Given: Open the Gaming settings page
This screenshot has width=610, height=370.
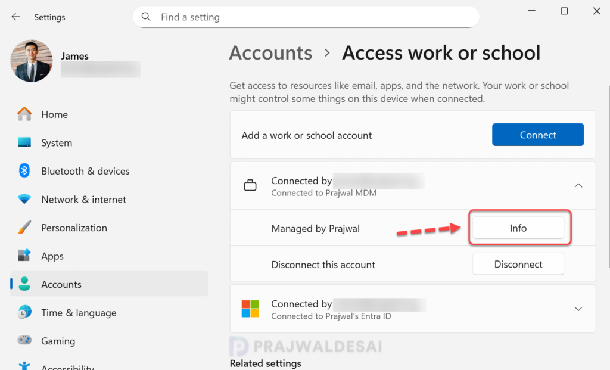Looking at the screenshot, I should click(109, 341).
